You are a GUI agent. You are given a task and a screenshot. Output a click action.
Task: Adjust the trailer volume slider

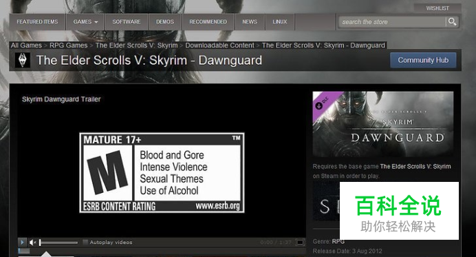click(x=58, y=243)
